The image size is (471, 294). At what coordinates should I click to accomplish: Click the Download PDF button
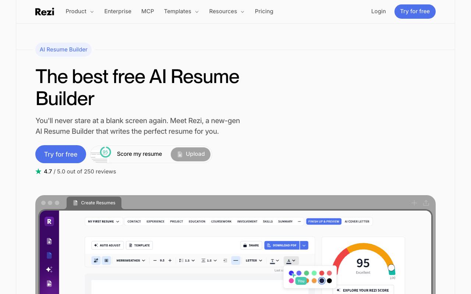pyautogui.click(x=282, y=245)
